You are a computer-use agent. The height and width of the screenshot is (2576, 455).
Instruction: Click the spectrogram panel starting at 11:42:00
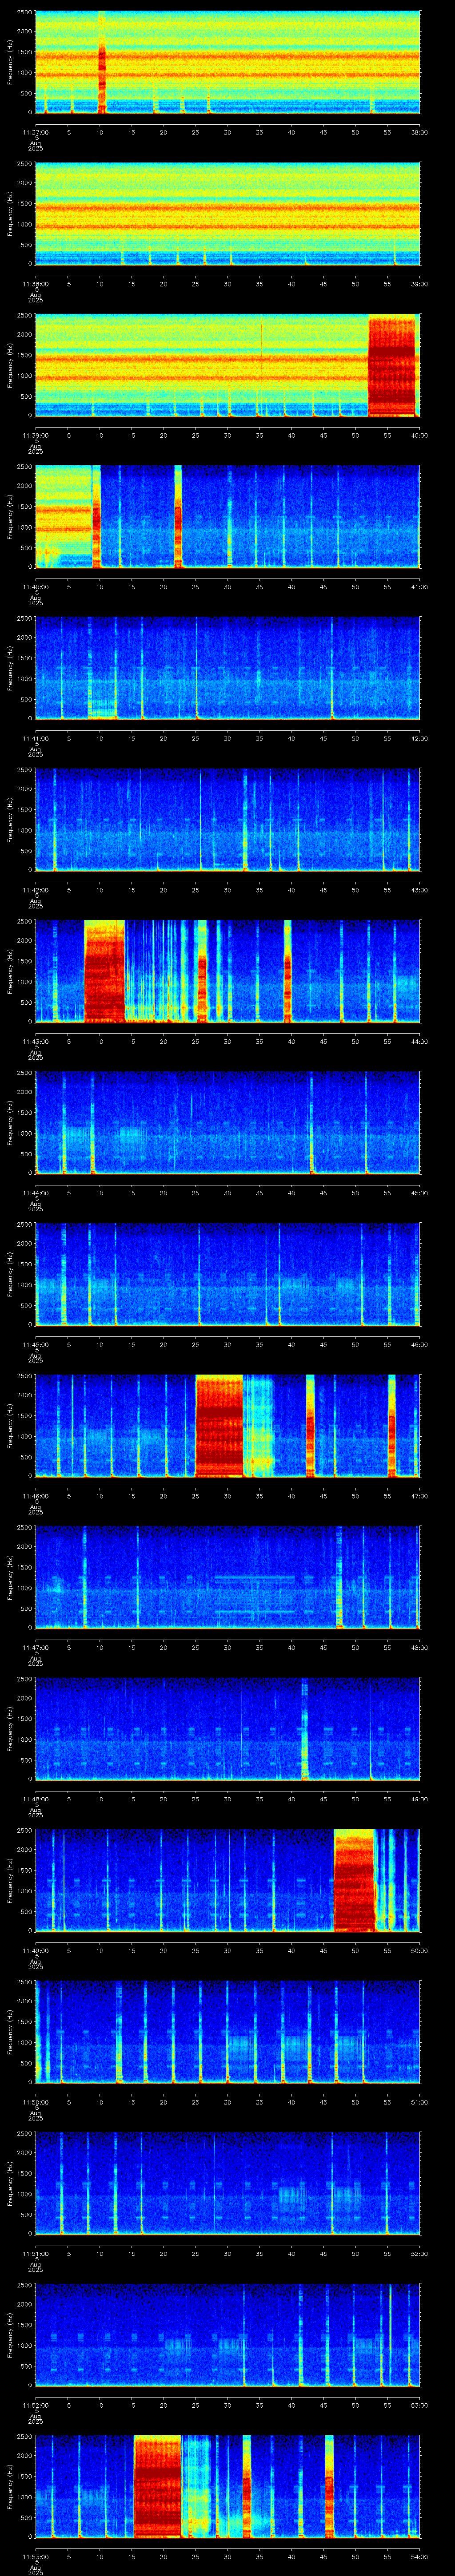[x=228, y=820]
